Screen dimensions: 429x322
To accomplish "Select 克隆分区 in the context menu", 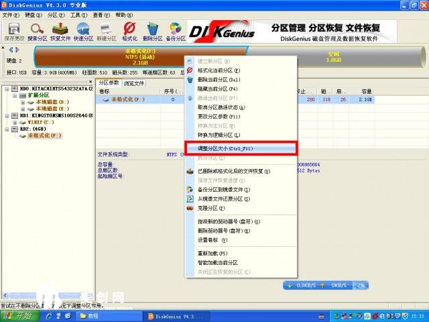I will pyautogui.click(x=213, y=208).
